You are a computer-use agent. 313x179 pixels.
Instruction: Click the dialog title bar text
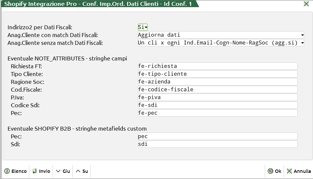pyautogui.click(x=98, y=4)
